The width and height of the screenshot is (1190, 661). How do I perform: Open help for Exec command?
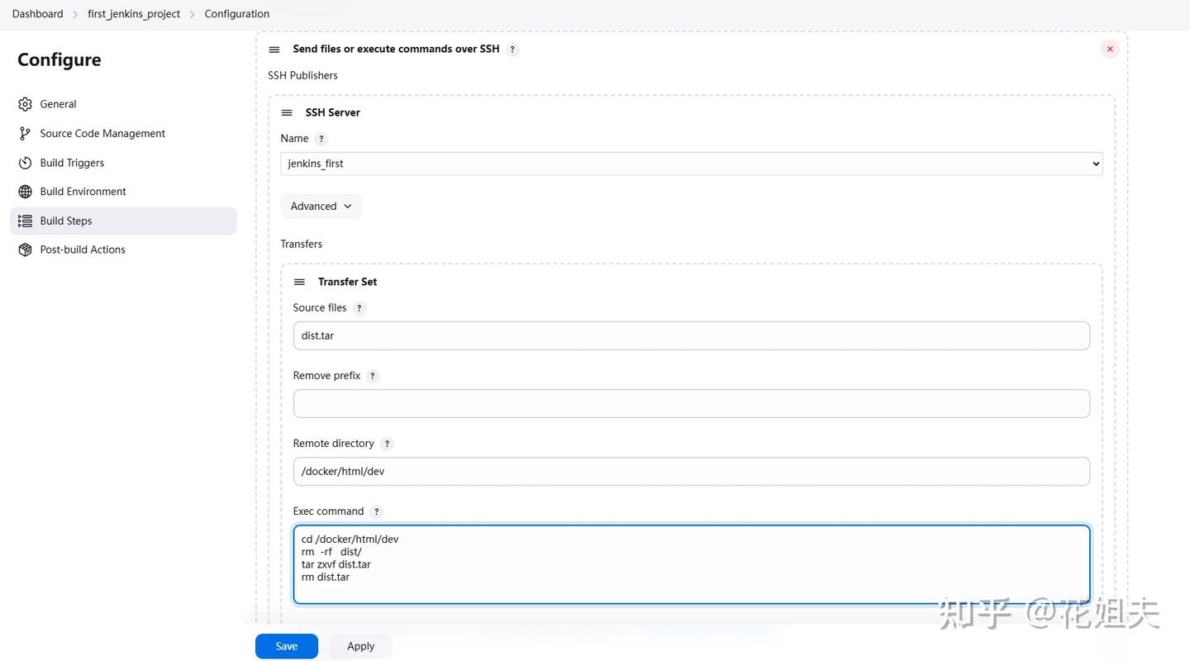pos(376,511)
